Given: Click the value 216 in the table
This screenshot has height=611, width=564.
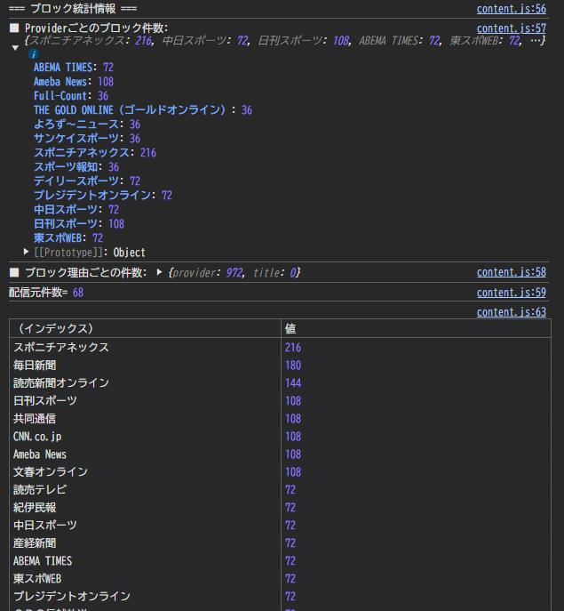Looking at the screenshot, I should (x=293, y=347).
